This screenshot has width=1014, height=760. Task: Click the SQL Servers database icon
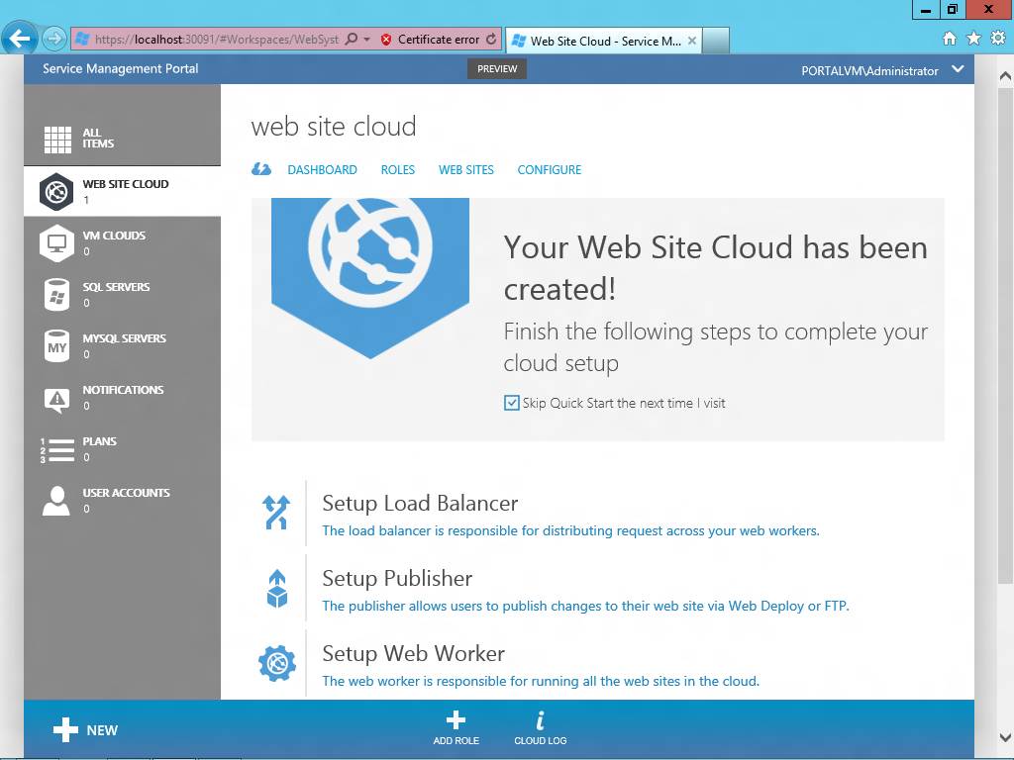[56, 295]
